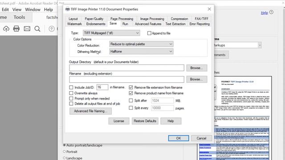This screenshot has width=285, height=160.
Task: Enable the Split every pages checkbox
Action: (130, 108)
